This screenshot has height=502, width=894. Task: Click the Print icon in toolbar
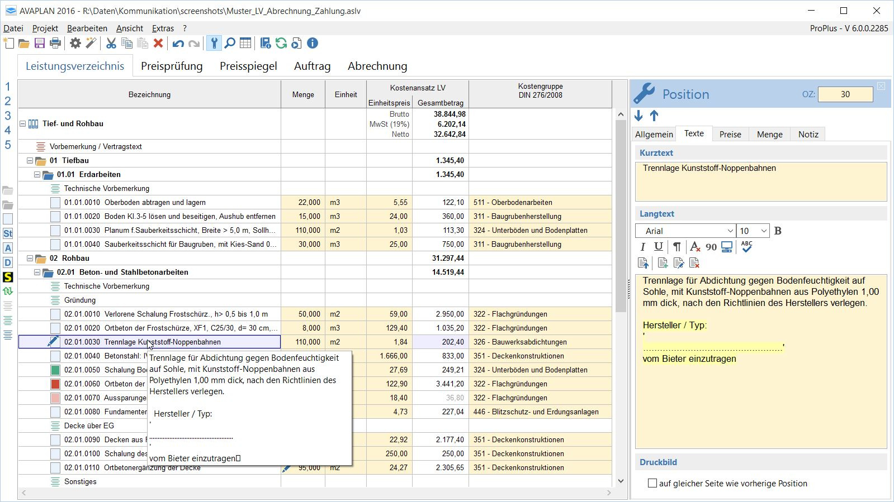tap(55, 44)
